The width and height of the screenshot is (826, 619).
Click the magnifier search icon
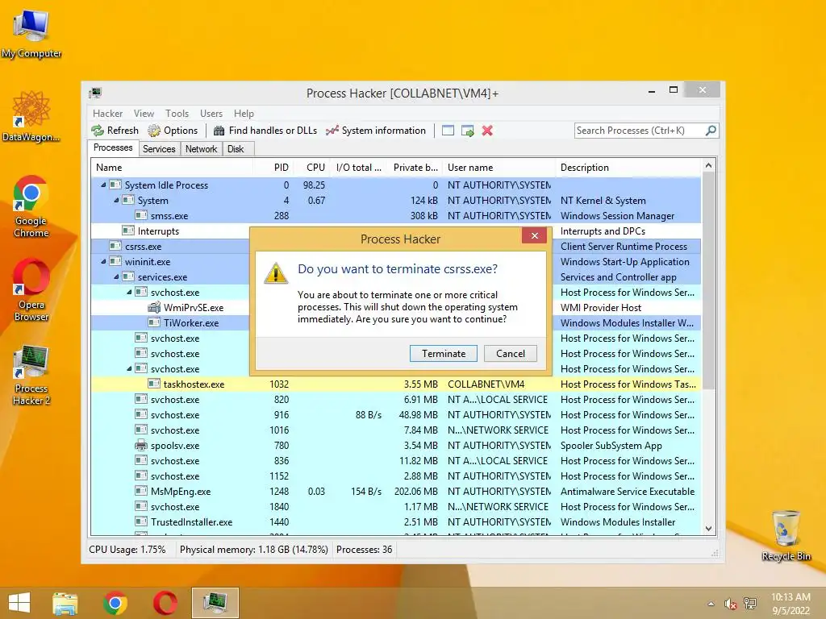coord(711,130)
